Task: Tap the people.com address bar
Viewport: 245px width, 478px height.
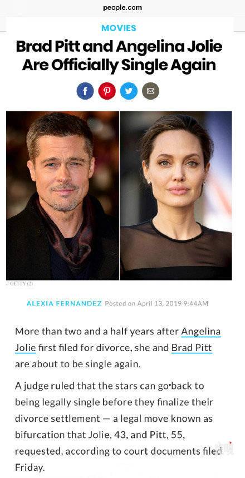Action: click(x=122, y=8)
